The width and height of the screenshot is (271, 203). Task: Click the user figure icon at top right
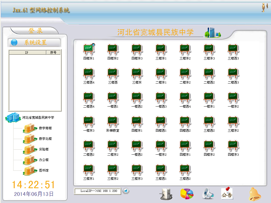(263, 7)
